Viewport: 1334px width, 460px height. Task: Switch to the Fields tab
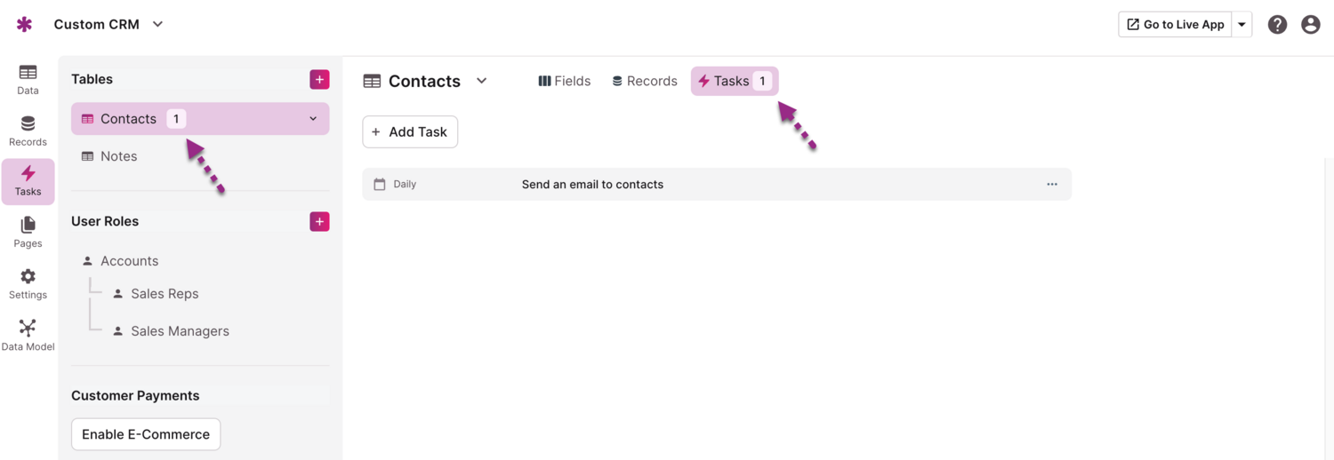click(x=565, y=81)
